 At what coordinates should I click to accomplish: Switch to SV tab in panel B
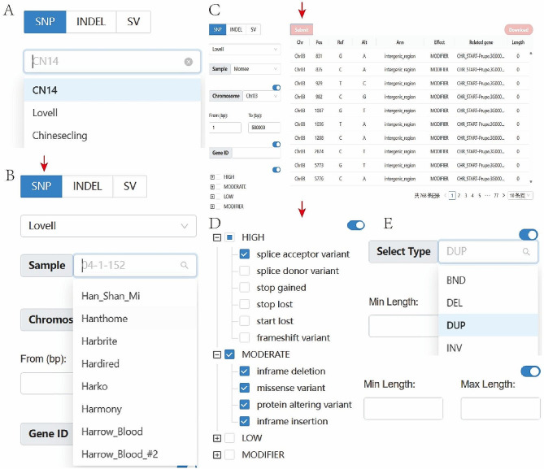tap(130, 186)
